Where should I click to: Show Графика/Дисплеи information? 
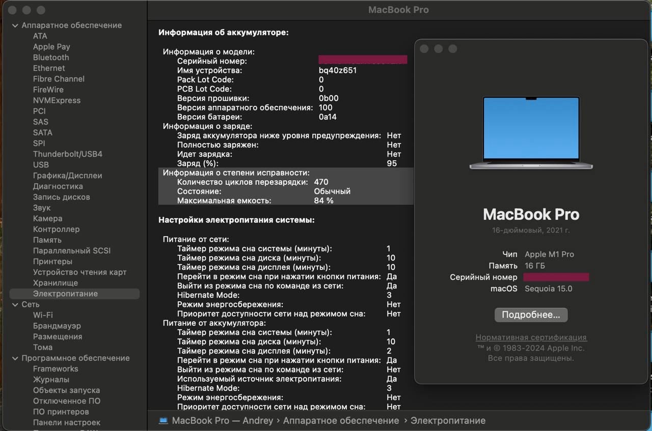click(68, 176)
